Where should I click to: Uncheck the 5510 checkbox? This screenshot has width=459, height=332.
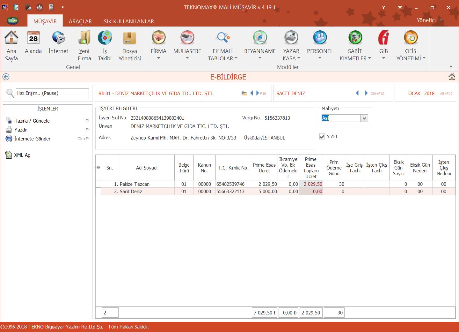pos(322,137)
